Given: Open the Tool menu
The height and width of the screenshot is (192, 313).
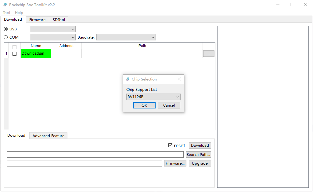Looking at the screenshot, I should 6,13.
